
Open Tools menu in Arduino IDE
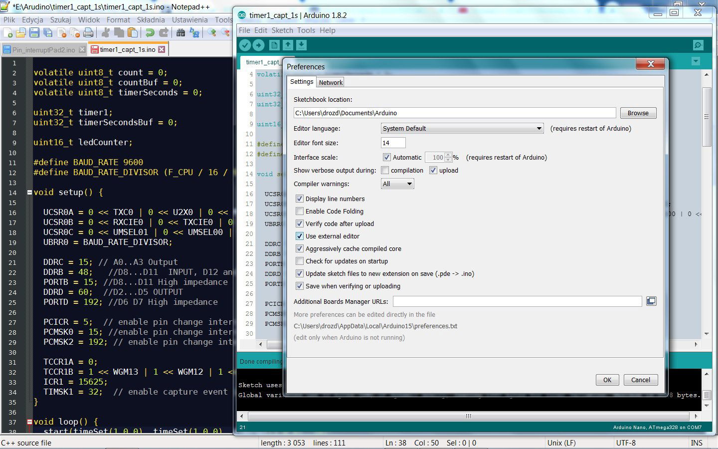[x=306, y=30]
